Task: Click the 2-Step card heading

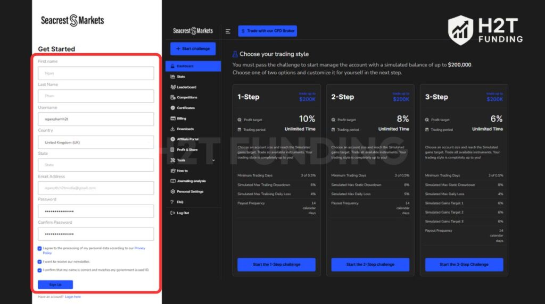Action: pos(342,97)
